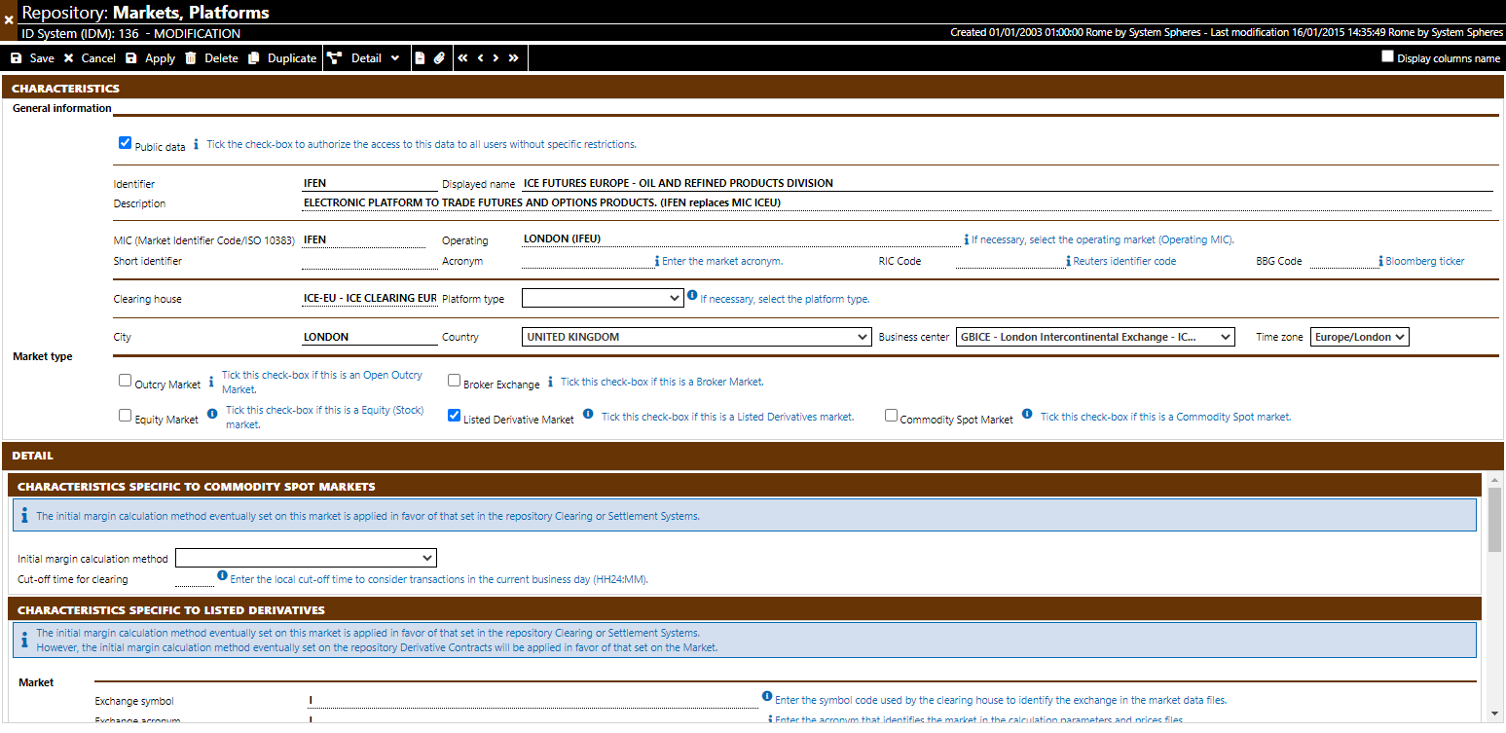
Task: Click info icon for Outcry Market
Action: 211,382
